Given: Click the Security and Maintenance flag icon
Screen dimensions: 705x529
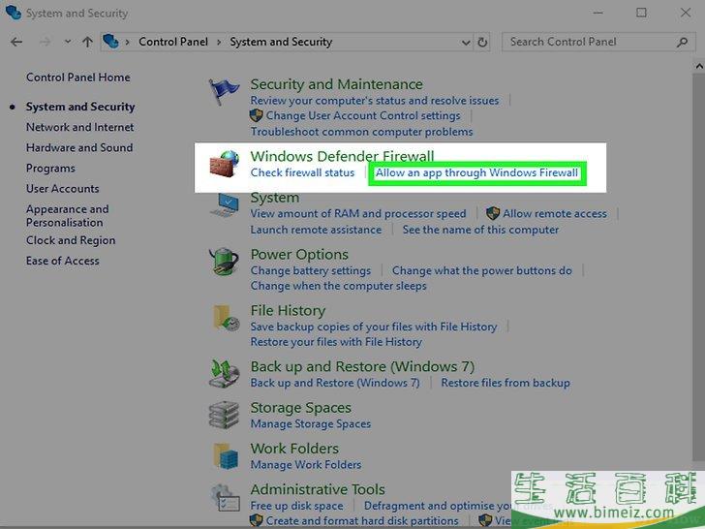Looking at the screenshot, I should point(225,93).
